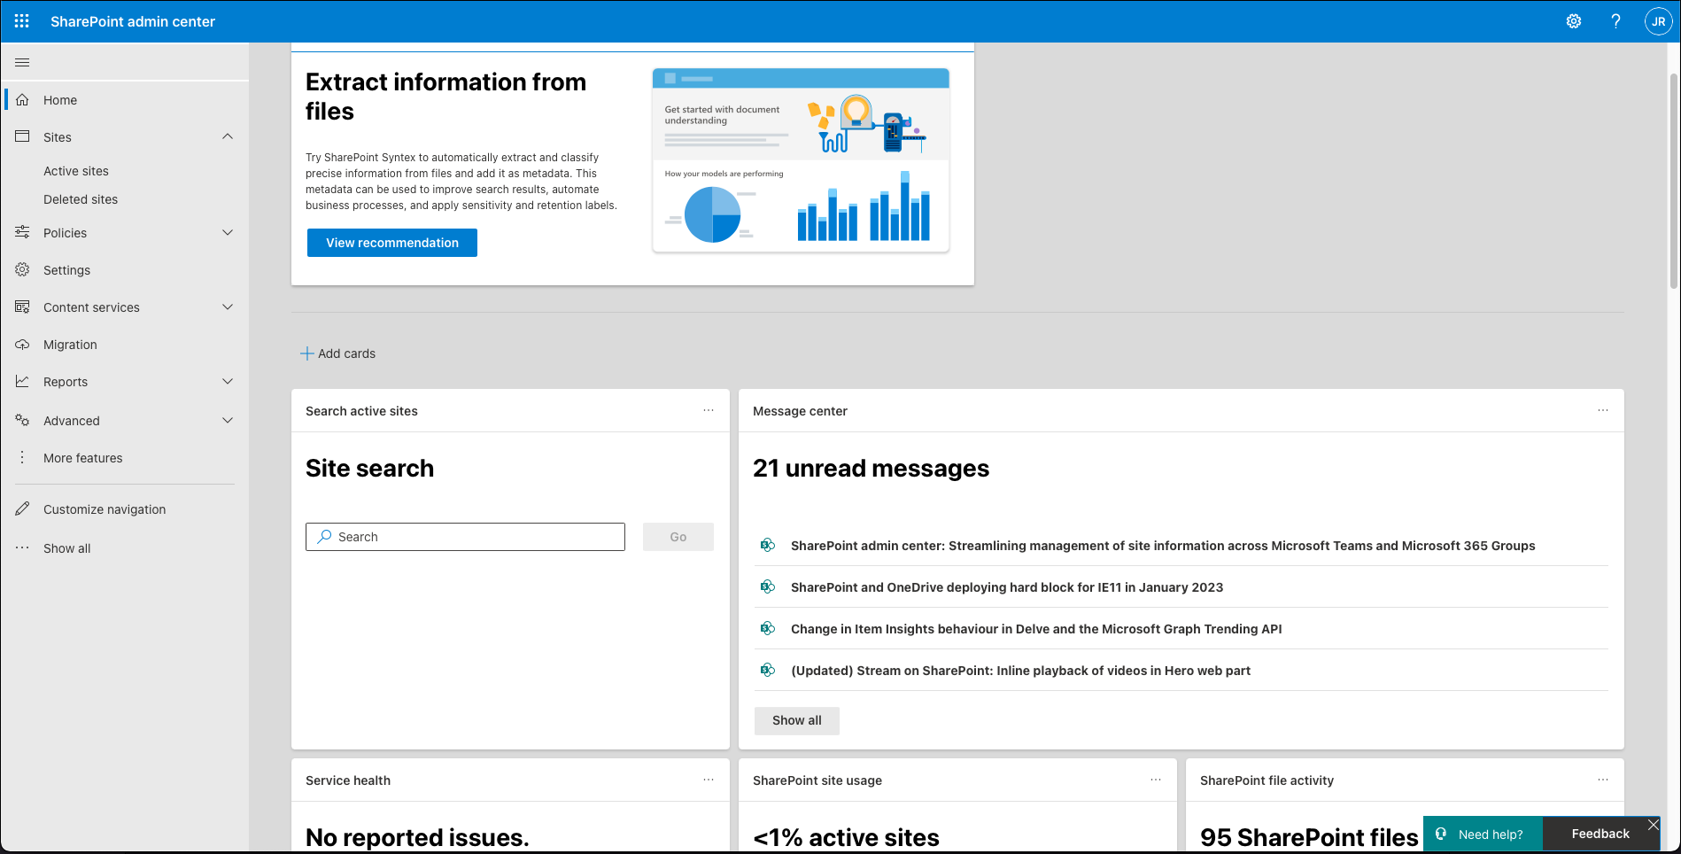Screen dimensions: 1681x854
Task: Expand the Content services section
Action: click(x=228, y=307)
